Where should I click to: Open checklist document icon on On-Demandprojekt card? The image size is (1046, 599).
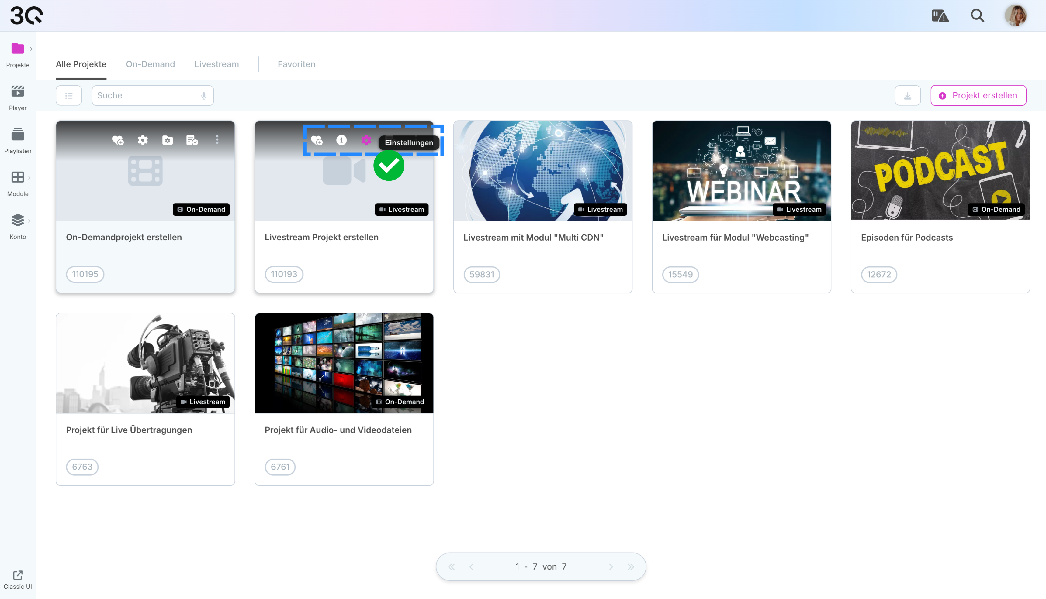pos(192,140)
